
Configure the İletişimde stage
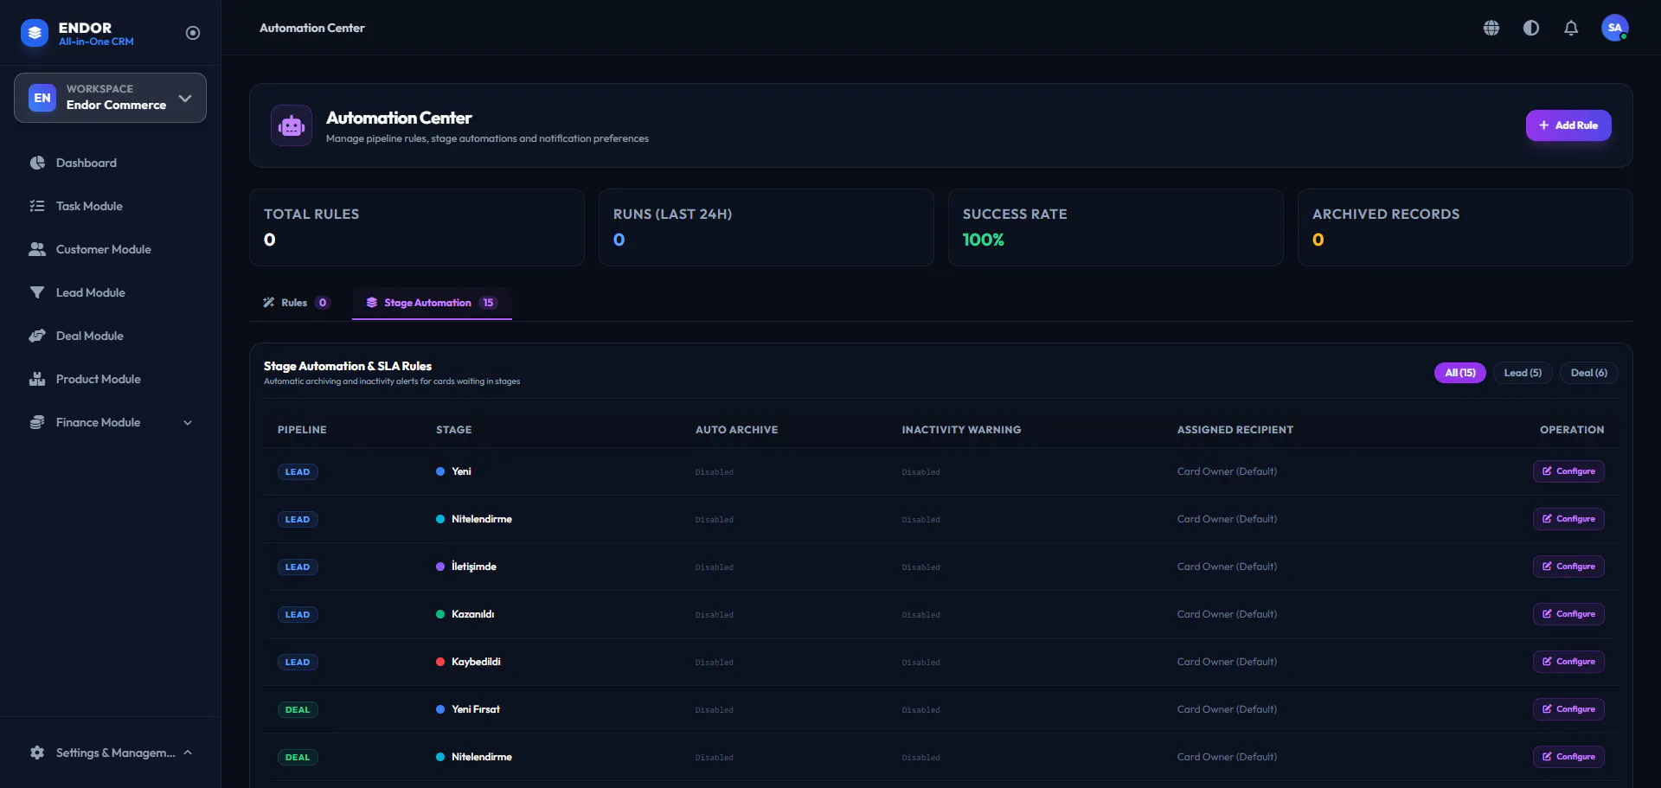(1568, 567)
